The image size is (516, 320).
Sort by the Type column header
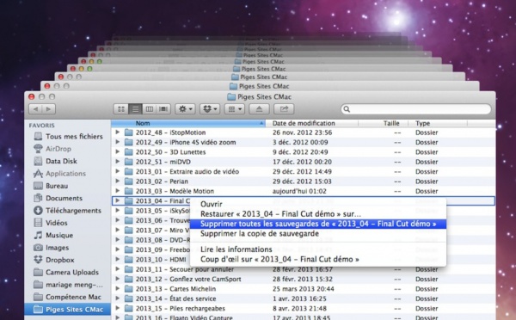click(x=438, y=123)
